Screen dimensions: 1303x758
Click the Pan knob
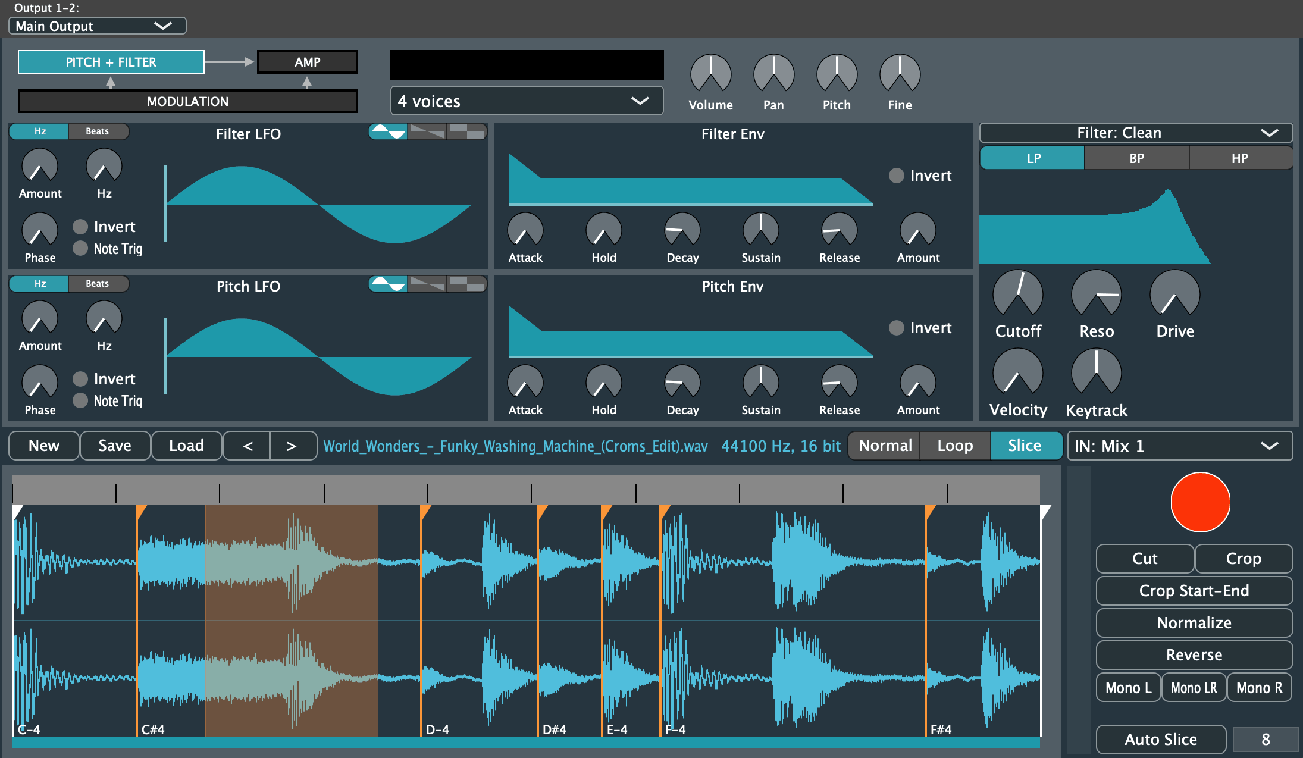pos(773,74)
